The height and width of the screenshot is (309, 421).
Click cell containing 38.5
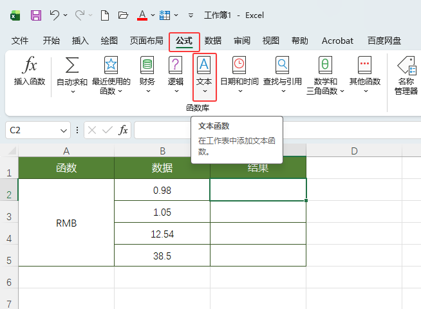coord(162,256)
